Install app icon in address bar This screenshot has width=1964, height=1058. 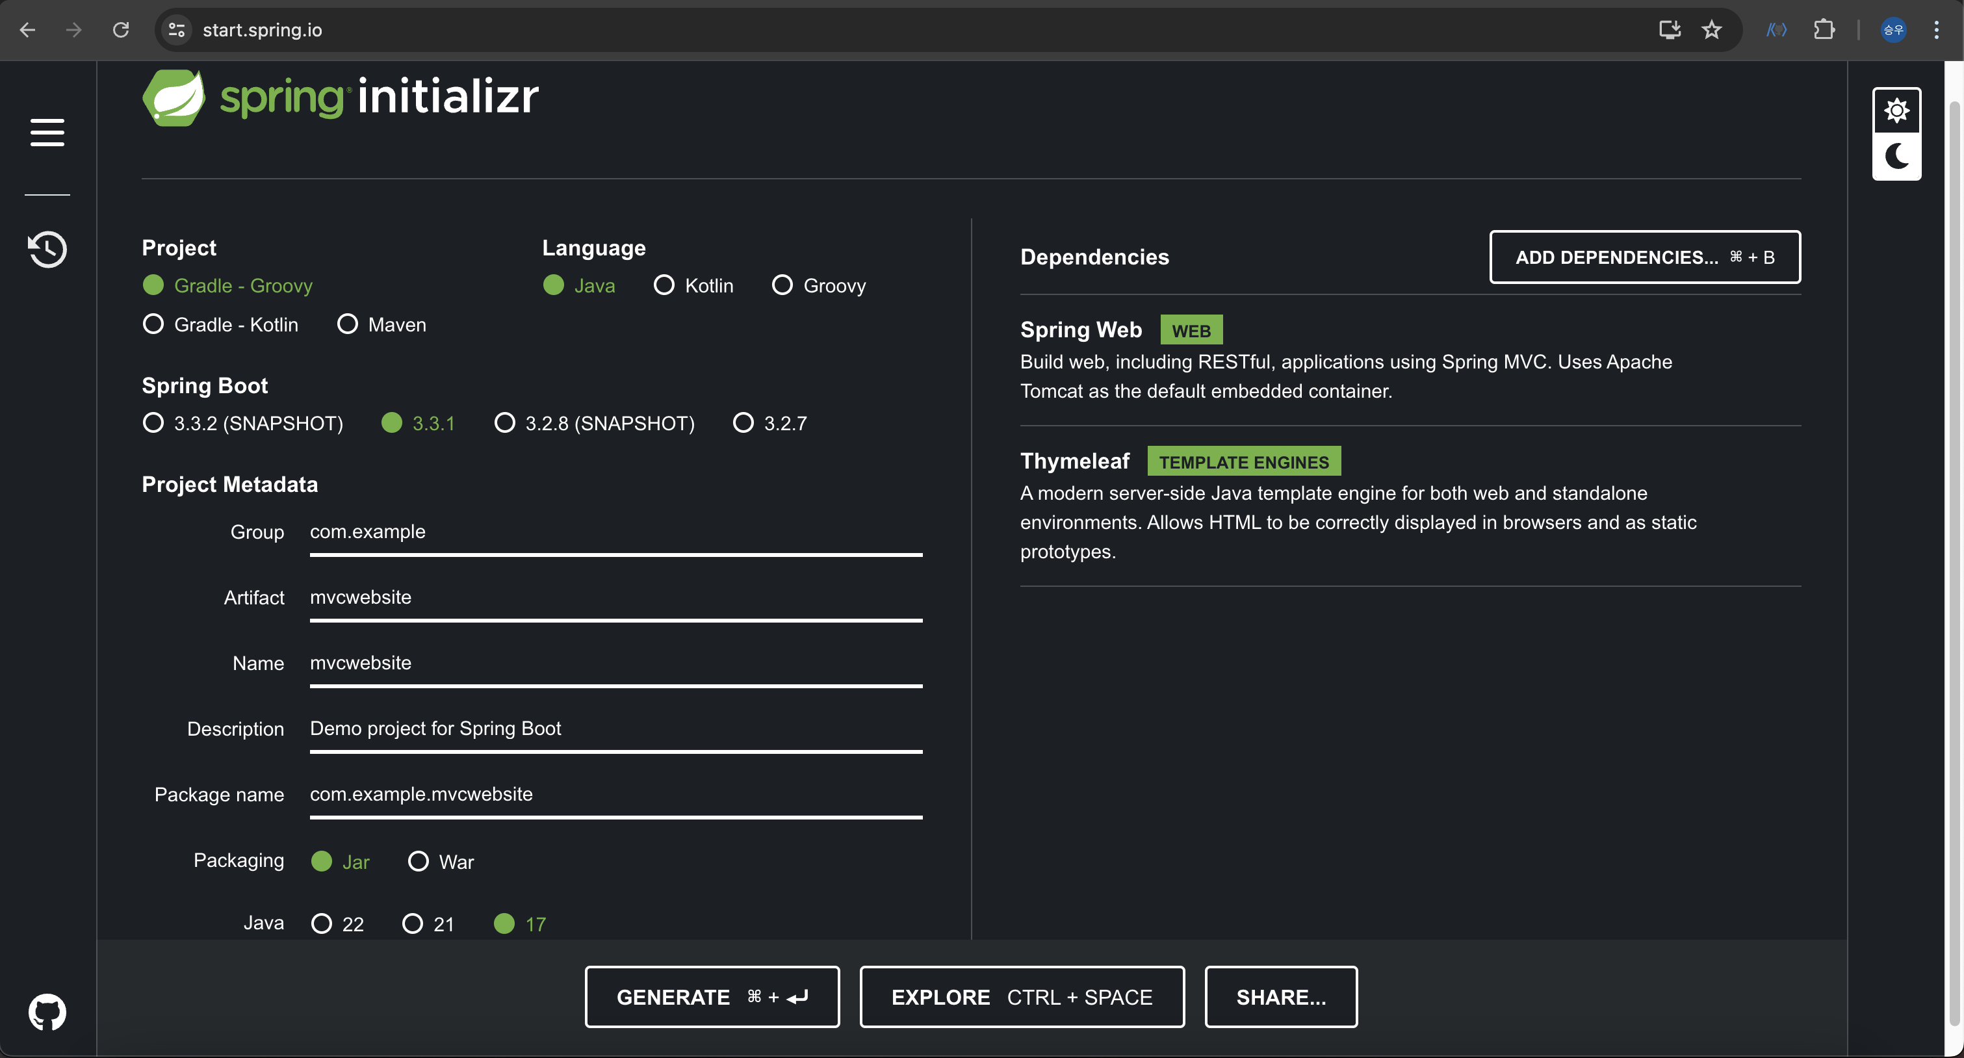[1670, 30]
